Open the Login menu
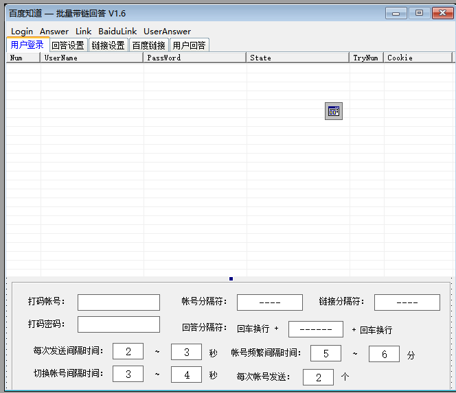 point(22,32)
